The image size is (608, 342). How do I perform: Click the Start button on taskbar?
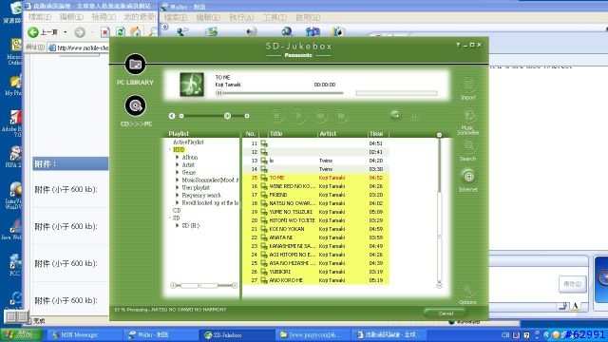pyautogui.click(x=21, y=334)
